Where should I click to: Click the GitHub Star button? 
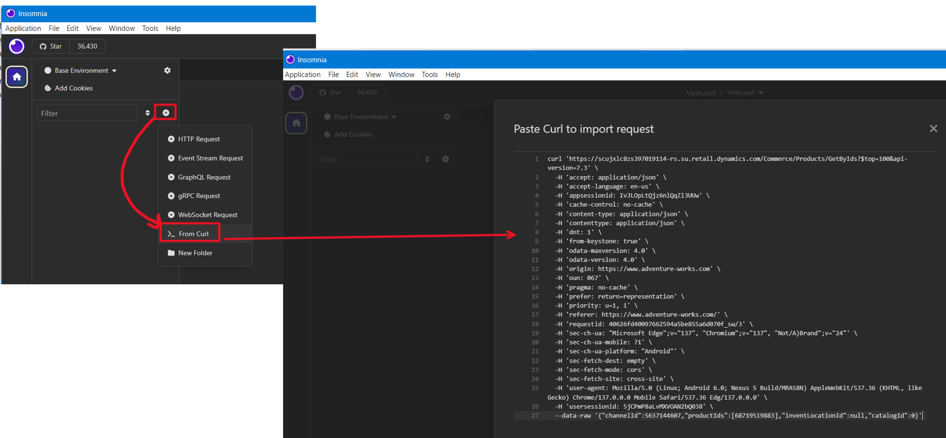tap(51, 47)
